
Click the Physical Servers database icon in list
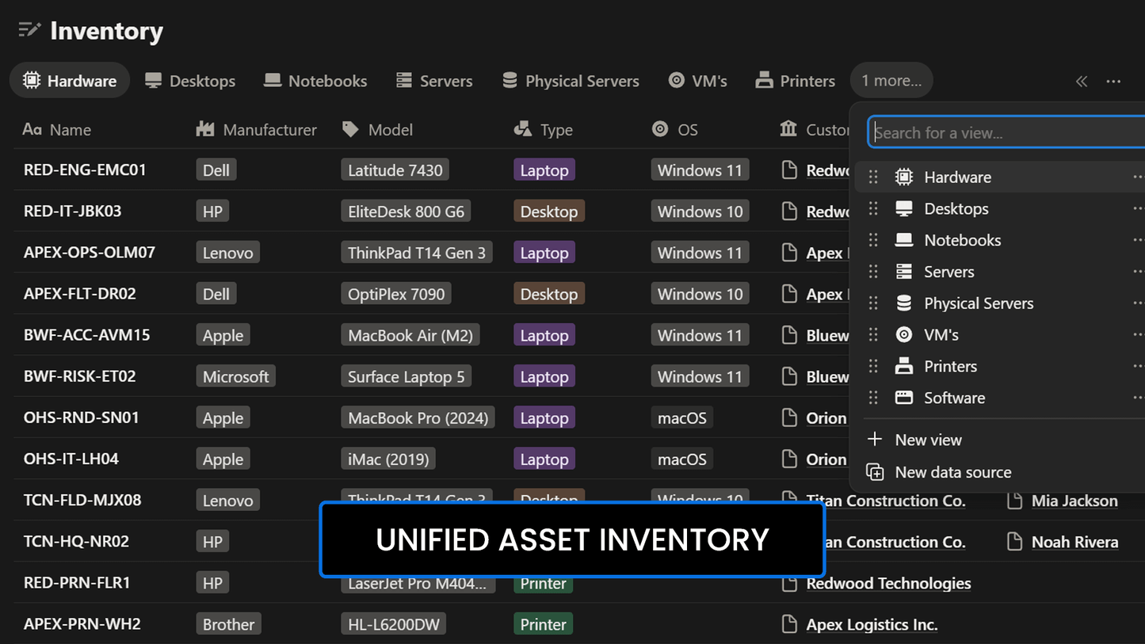903,303
